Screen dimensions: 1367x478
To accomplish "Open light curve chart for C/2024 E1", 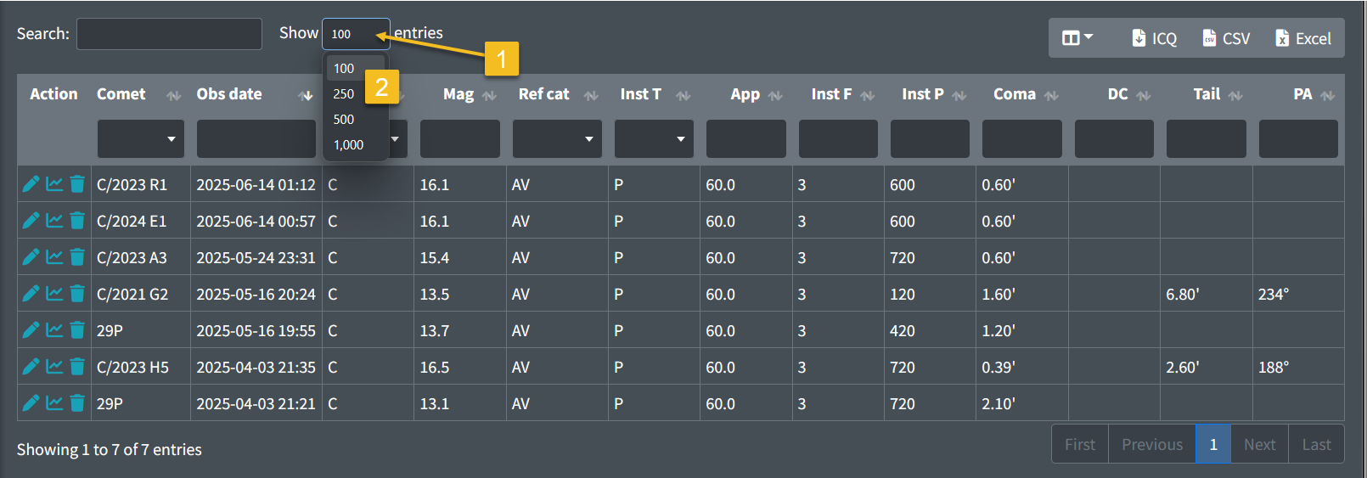I will (x=54, y=221).
